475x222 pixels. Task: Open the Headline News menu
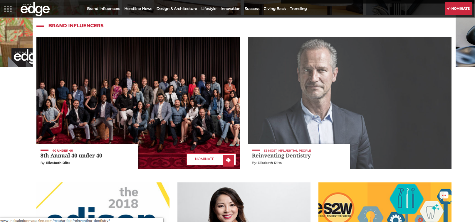click(x=138, y=9)
